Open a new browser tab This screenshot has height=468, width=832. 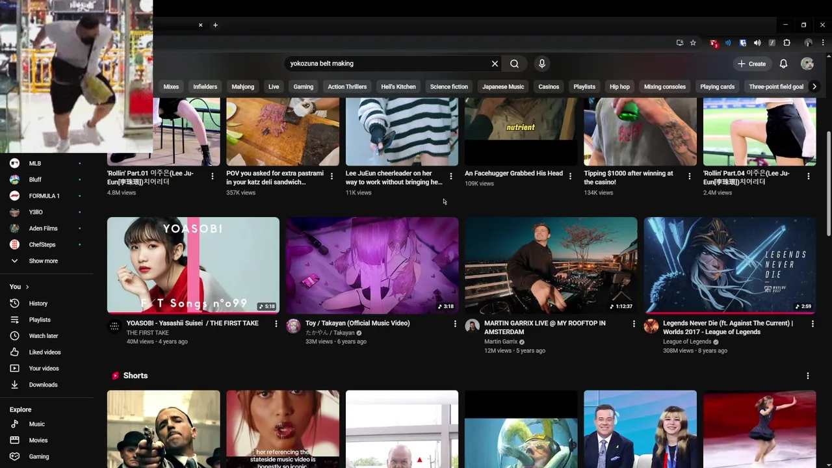pos(215,25)
